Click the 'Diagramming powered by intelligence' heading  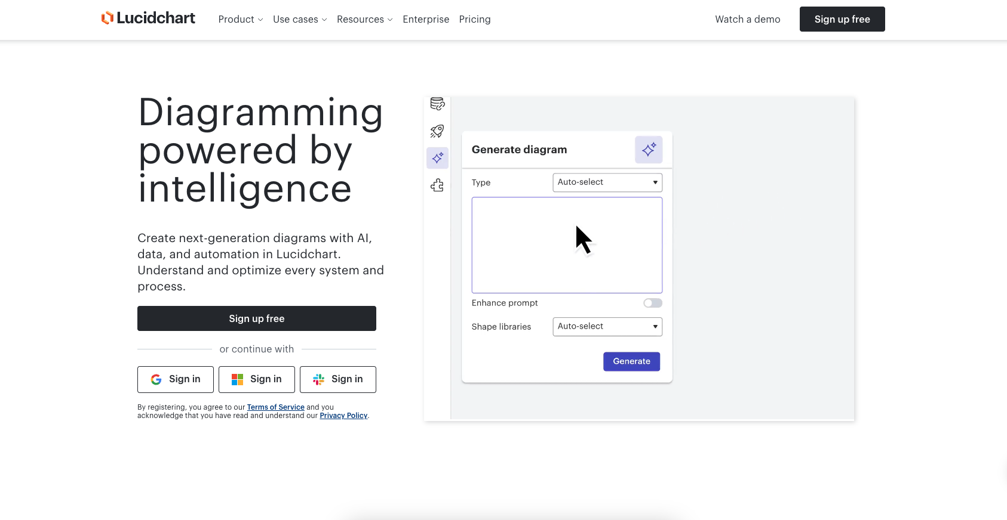pyautogui.click(x=260, y=150)
